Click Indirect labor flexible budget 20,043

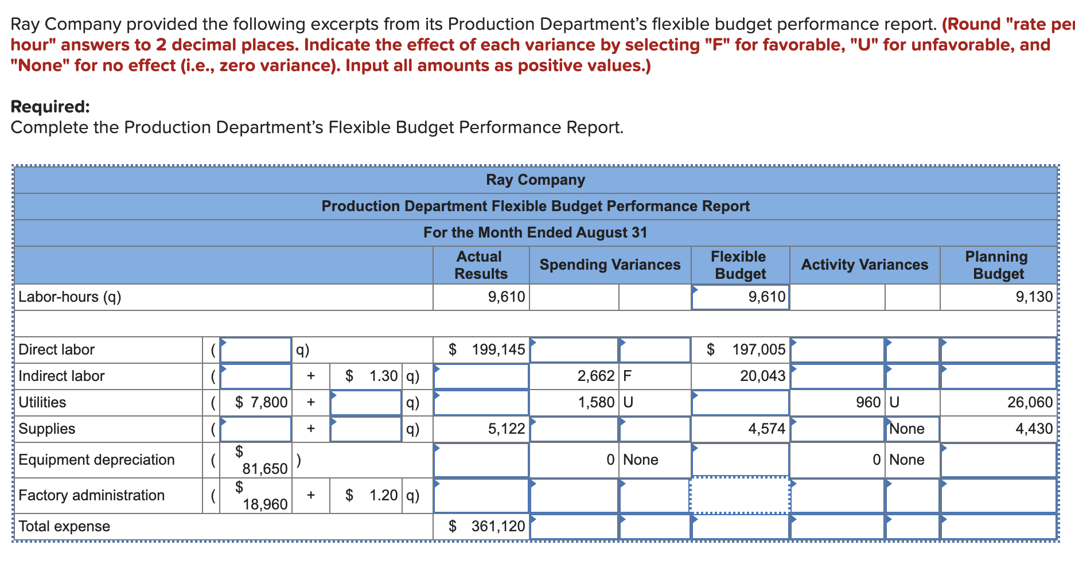[763, 376]
